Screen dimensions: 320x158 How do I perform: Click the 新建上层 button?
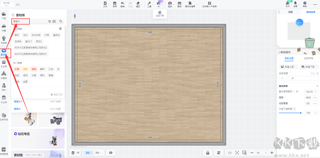click(x=288, y=67)
